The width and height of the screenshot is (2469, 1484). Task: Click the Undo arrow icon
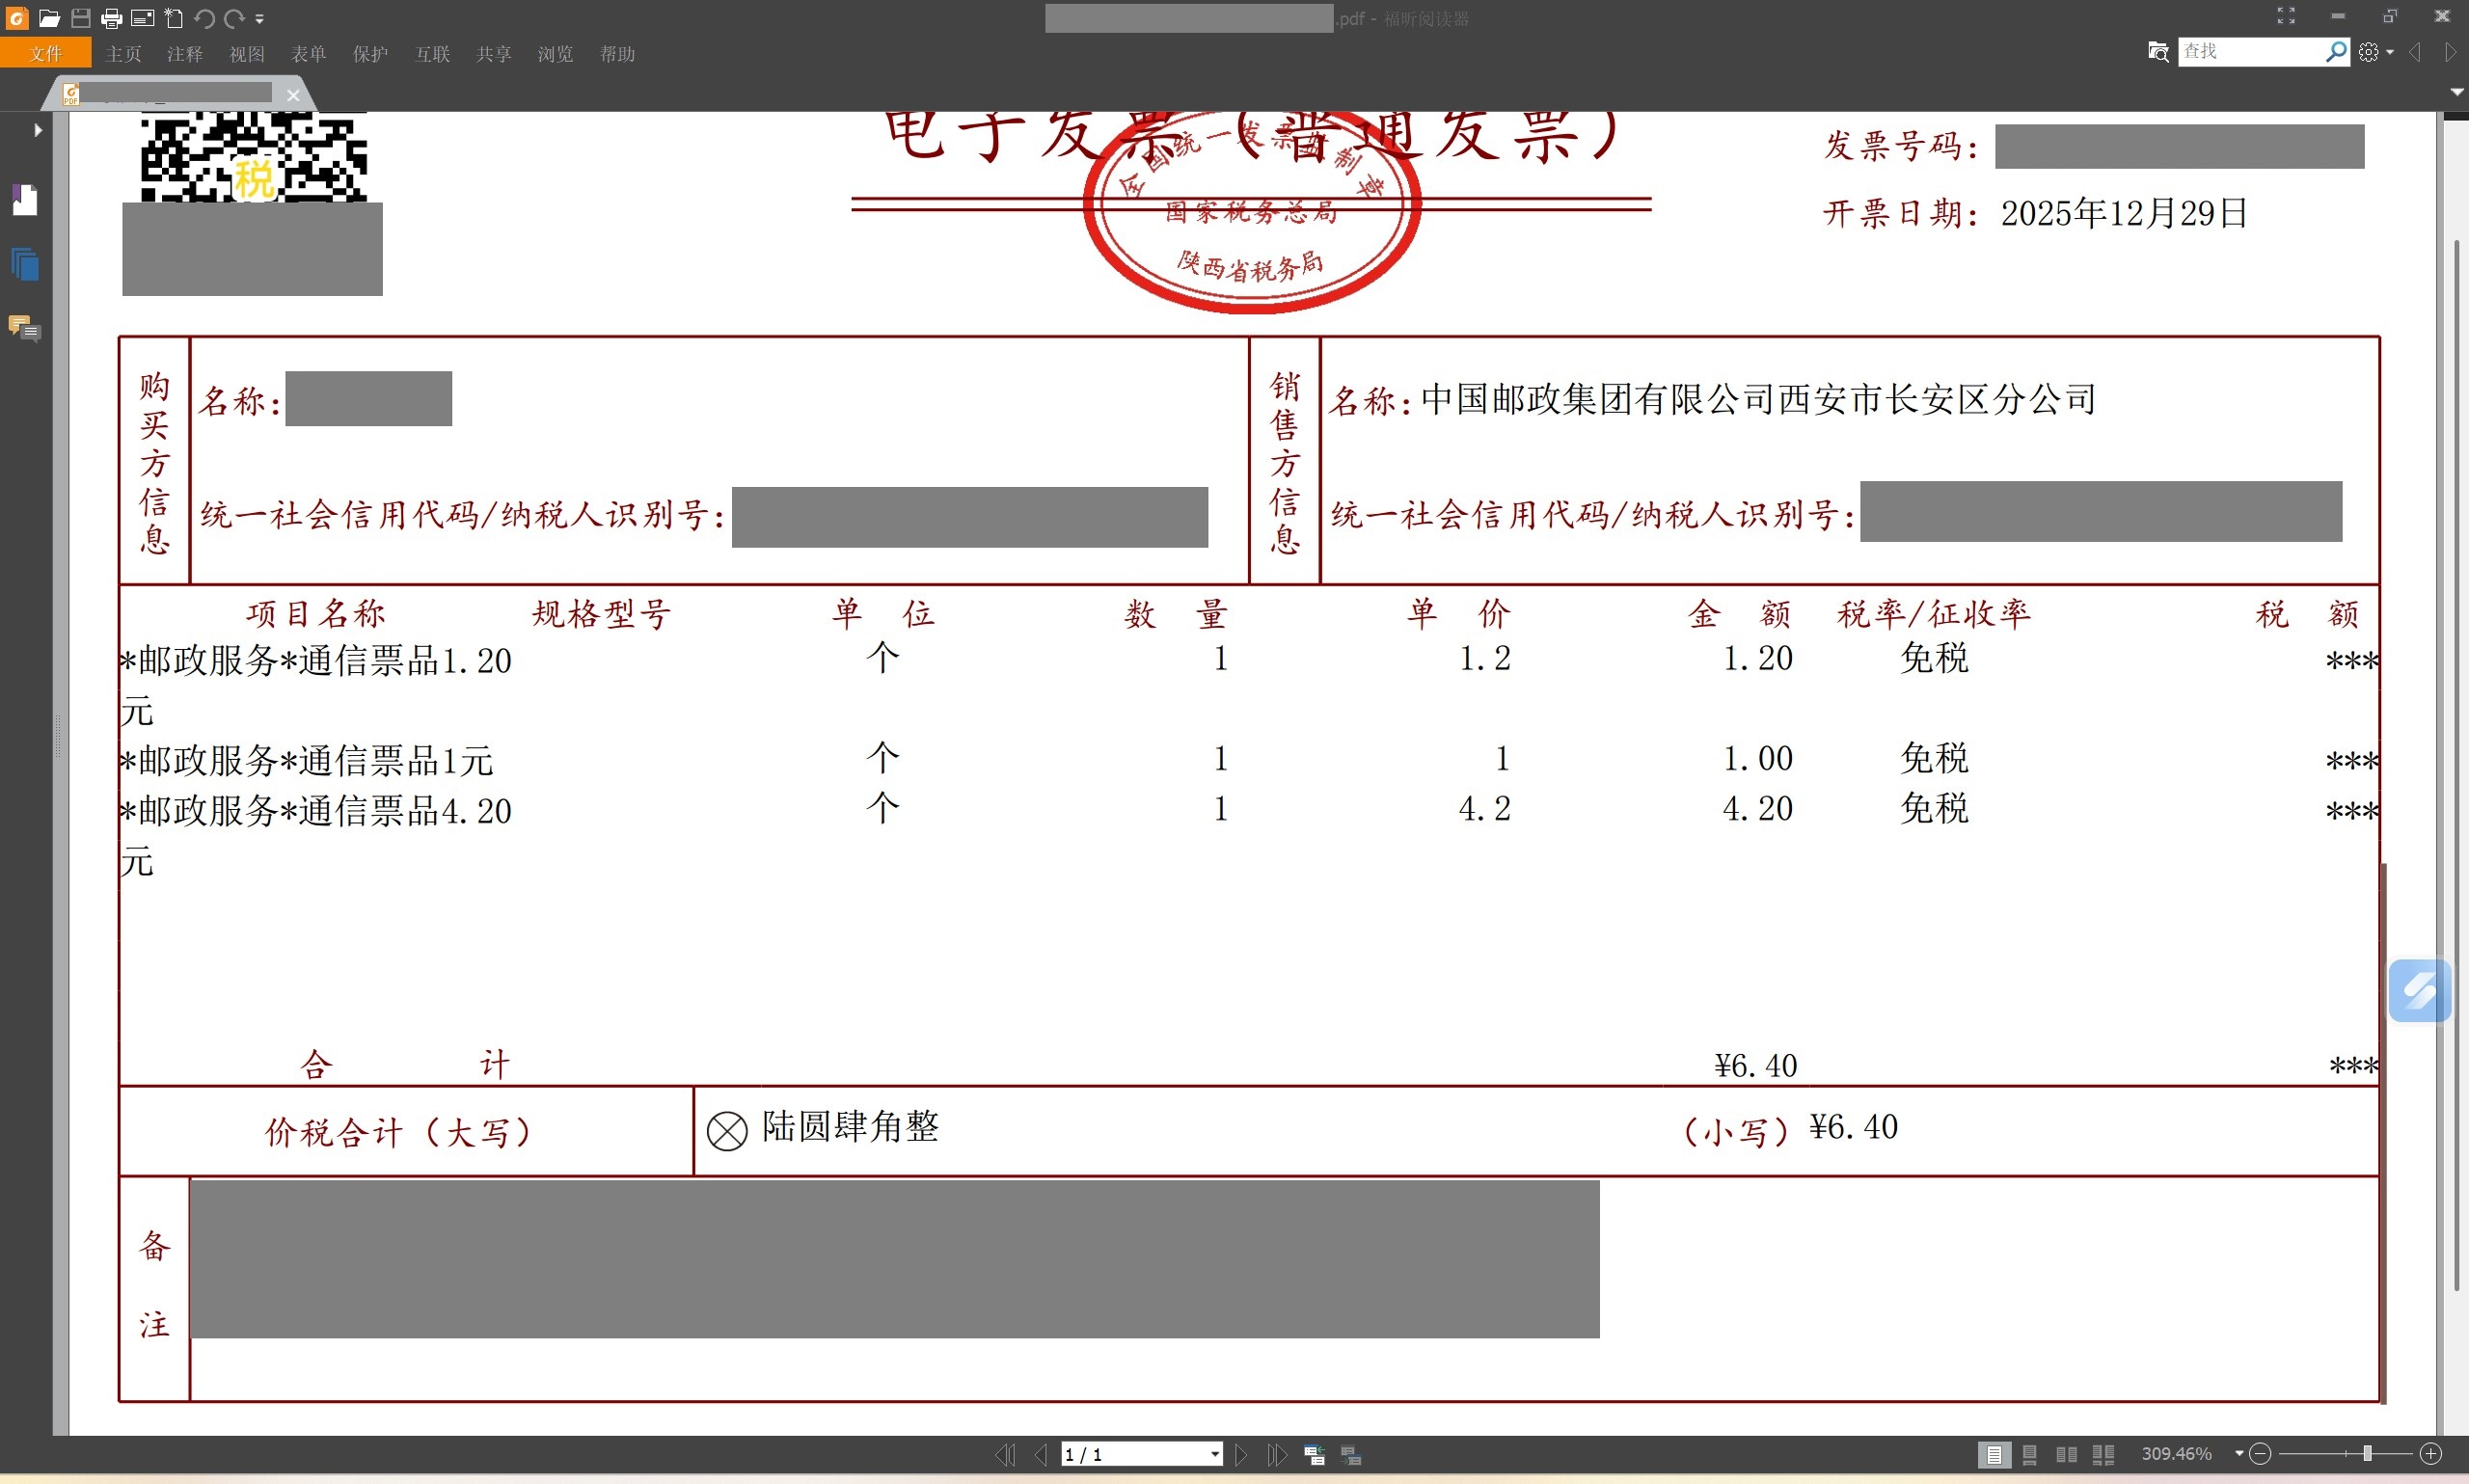[204, 18]
